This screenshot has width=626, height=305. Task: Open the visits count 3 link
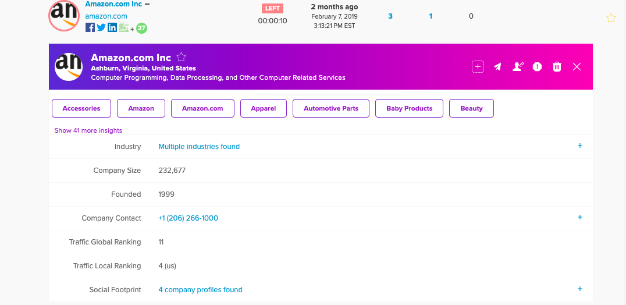(x=390, y=16)
